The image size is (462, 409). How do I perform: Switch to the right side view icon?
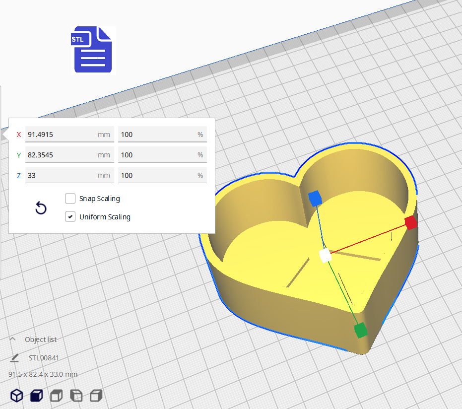click(96, 396)
